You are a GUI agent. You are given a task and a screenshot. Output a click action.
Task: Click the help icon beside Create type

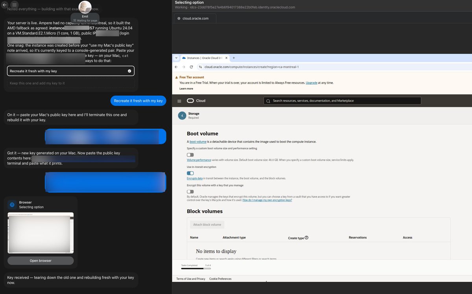coord(306,237)
